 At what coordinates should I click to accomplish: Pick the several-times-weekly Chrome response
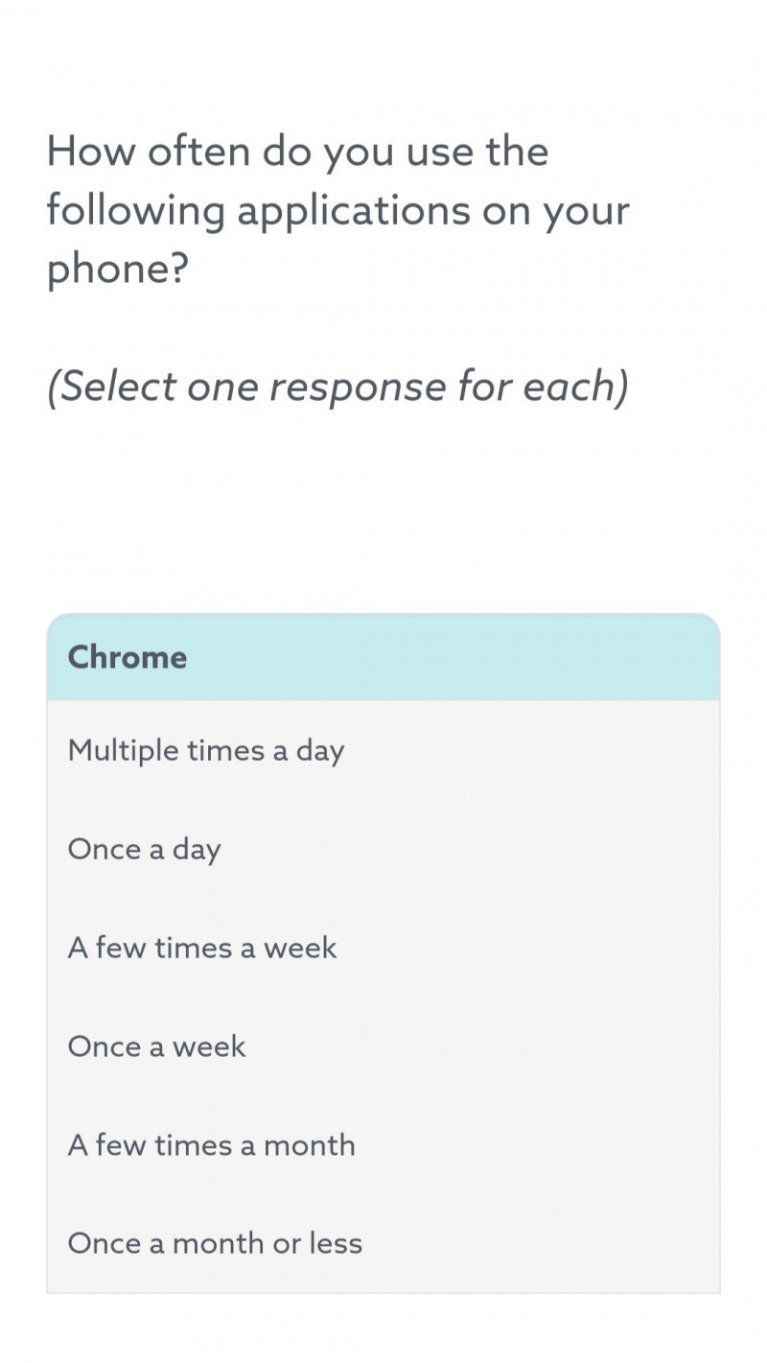tap(202, 948)
